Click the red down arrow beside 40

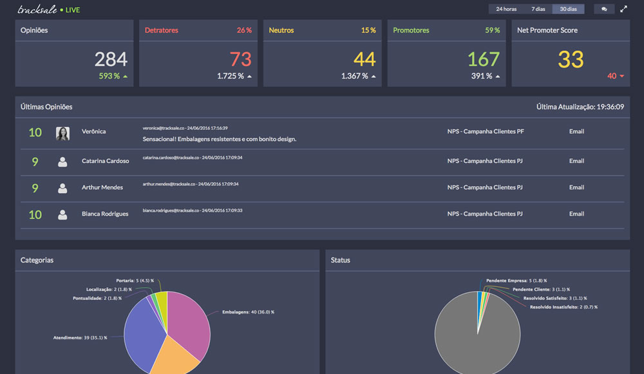coord(622,76)
